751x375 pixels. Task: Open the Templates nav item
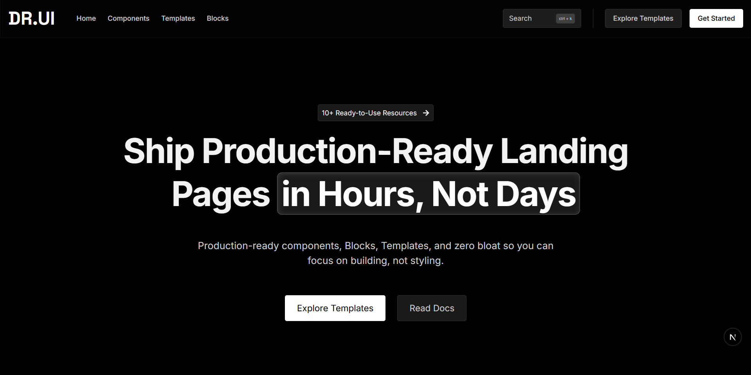coord(178,18)
